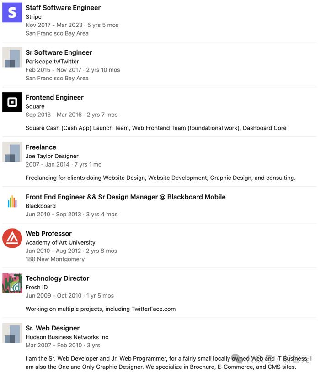Click the Academy of Art University logo
The width and height of the screenshot is (320, 372).
(x=12, y=238)
